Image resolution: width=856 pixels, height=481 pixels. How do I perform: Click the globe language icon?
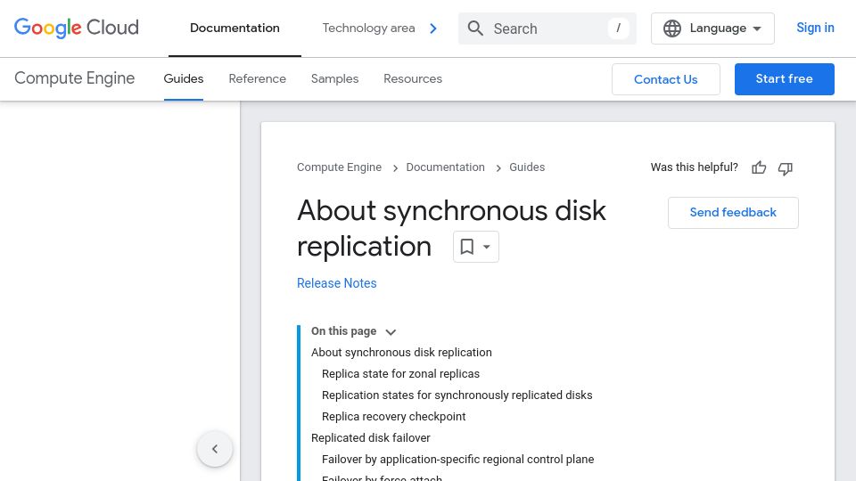(672, 29)
